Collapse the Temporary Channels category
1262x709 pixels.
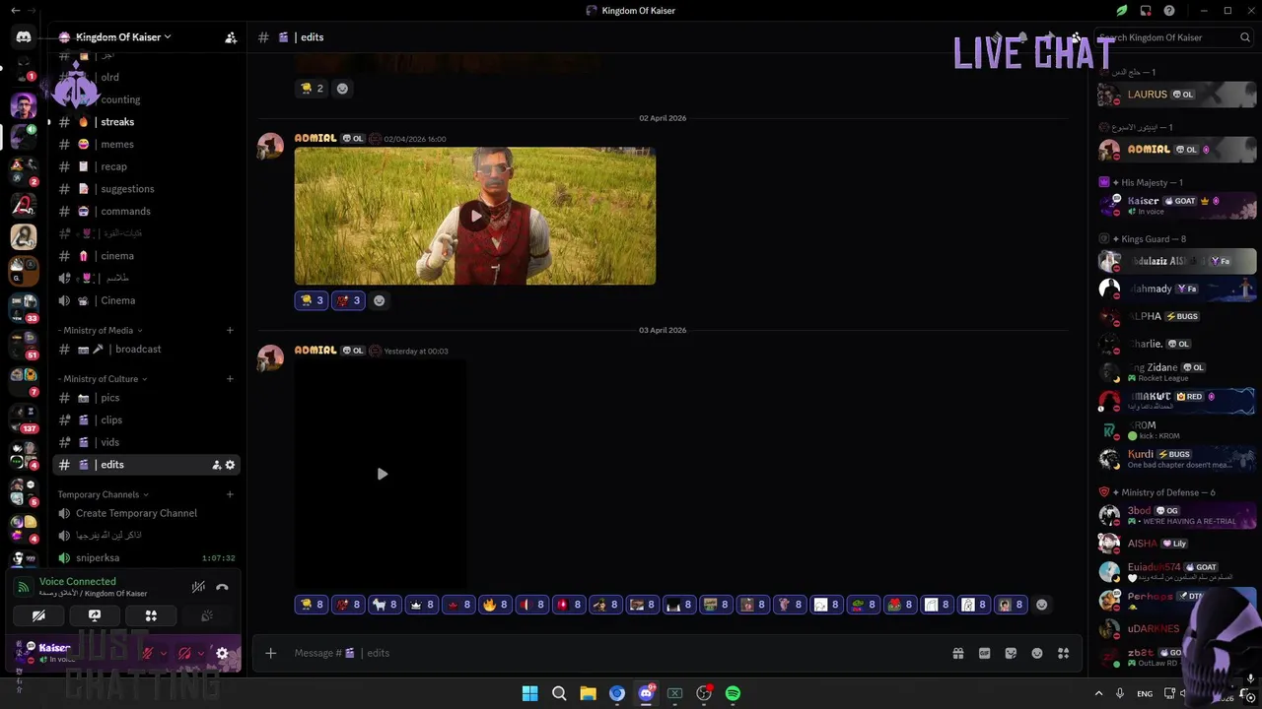104,494
